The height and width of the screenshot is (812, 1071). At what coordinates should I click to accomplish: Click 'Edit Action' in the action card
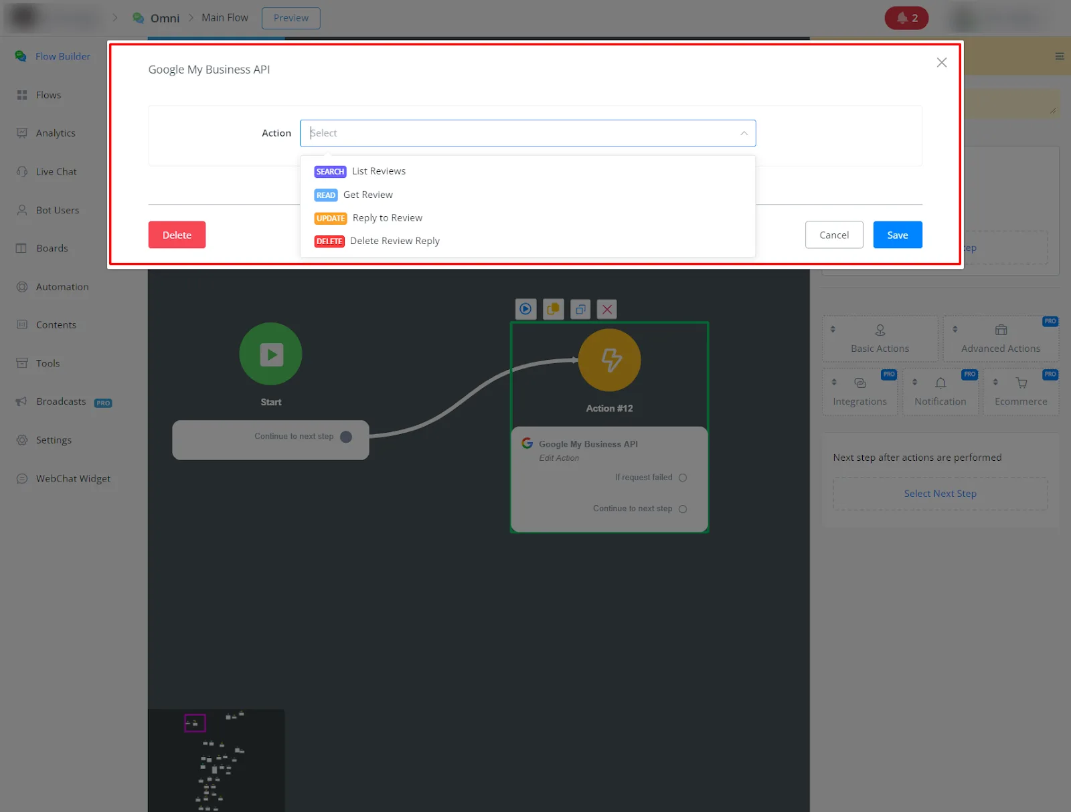pyautogui.click(x=559, y=458)
